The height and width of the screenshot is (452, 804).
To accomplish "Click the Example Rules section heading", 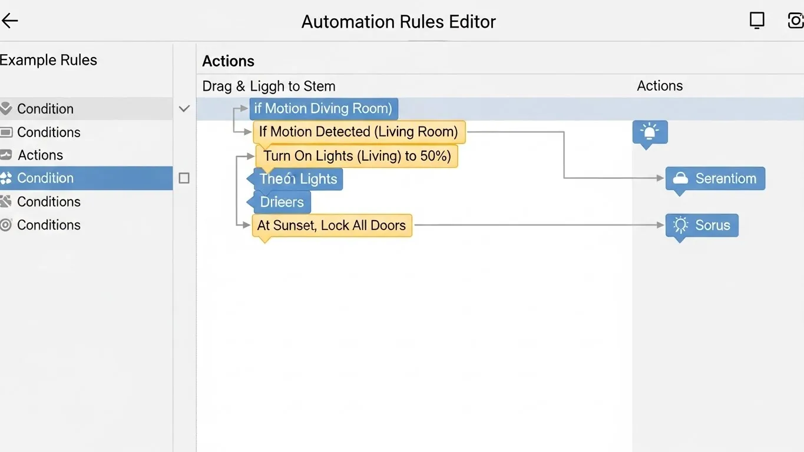I will click(x=49, y=59).
